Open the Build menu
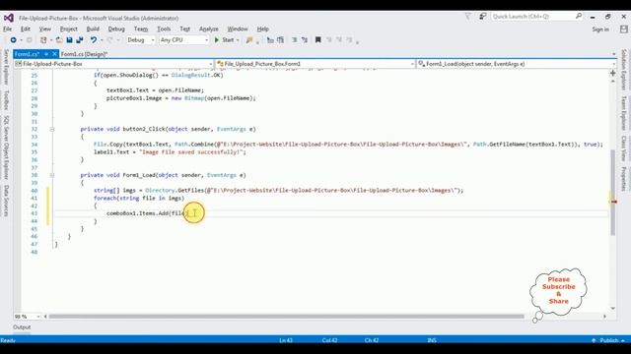 (x=93, y=29)
